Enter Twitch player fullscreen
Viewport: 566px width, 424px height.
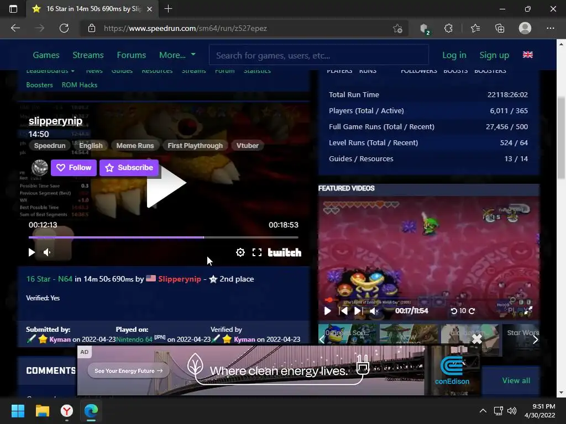coord(257,252)
